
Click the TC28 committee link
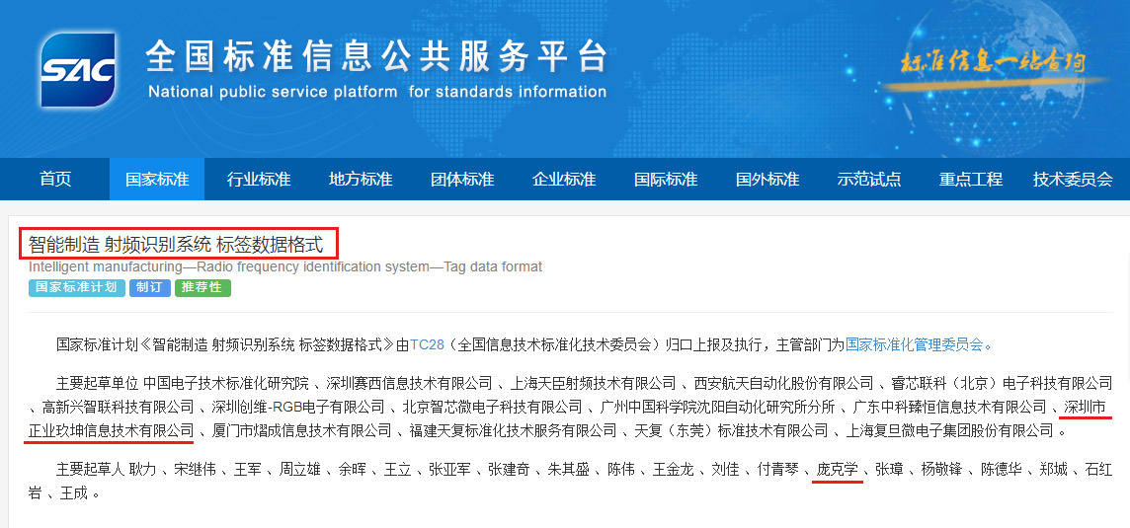[x=426, y=344]
